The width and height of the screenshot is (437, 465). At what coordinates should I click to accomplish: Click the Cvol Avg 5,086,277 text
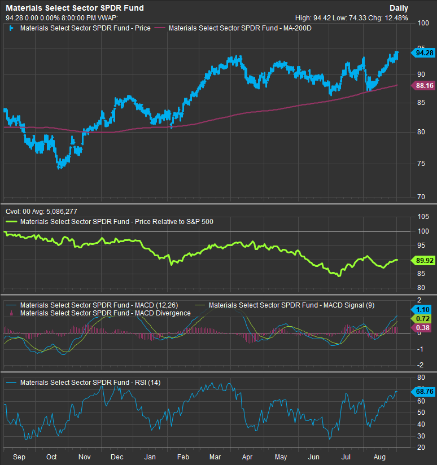click(x=42, y=212)
